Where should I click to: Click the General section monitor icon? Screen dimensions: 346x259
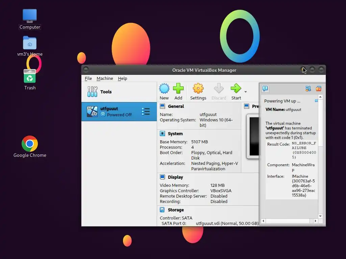point(163,106)
